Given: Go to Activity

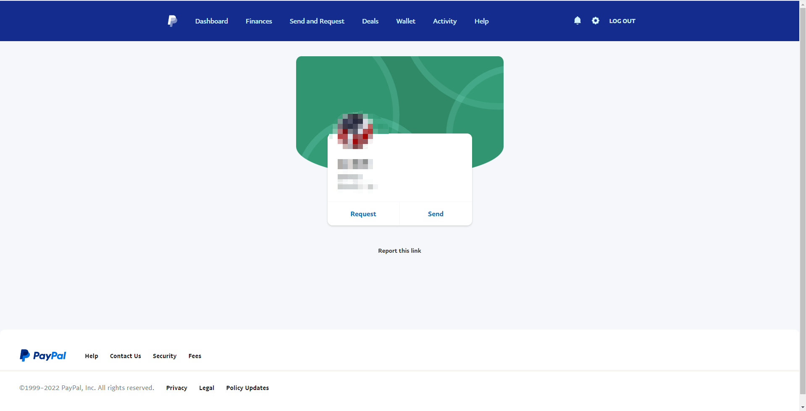Looking at the screenshot, I should [444, 21].
